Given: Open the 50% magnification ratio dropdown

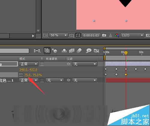Looking at the screenshot, I should pos(58,35).
